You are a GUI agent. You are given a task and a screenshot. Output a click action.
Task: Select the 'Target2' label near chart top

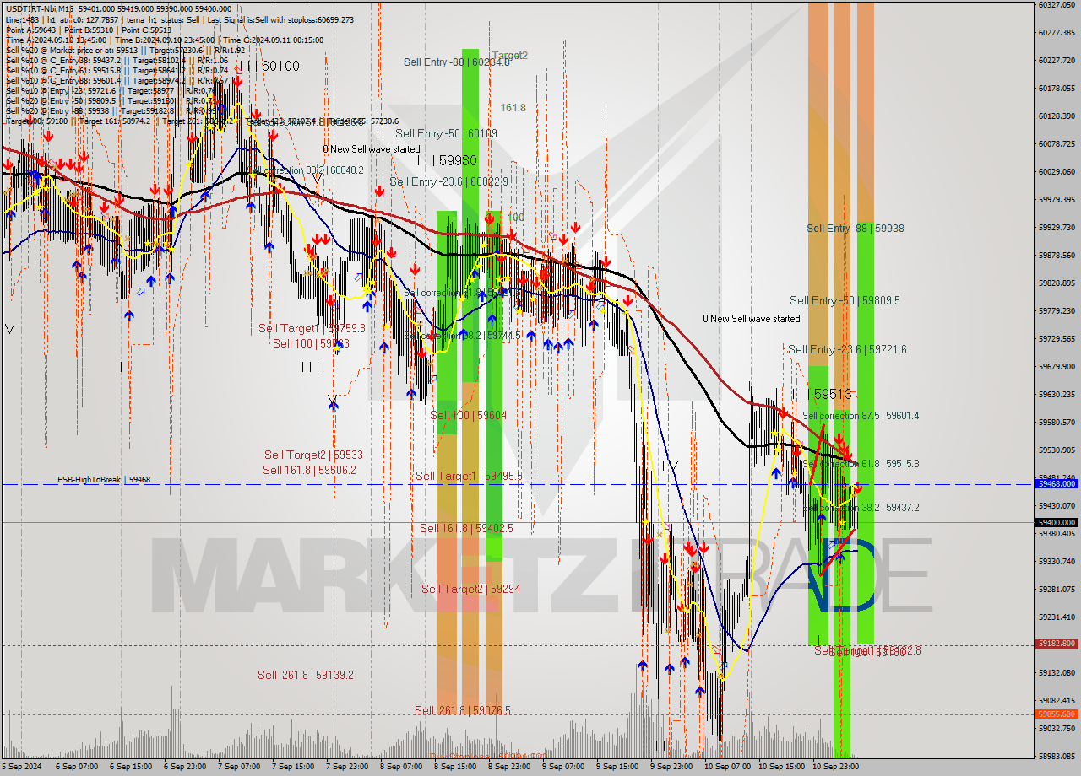[510, 56]
